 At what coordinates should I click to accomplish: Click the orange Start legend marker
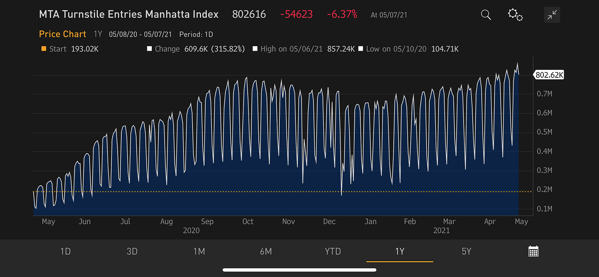click(x=44, y=49)
